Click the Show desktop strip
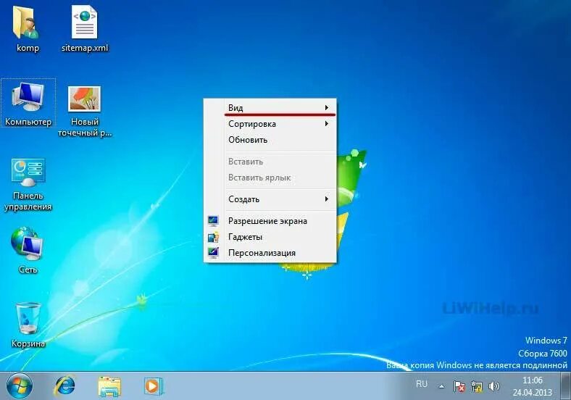 point(566,386)
